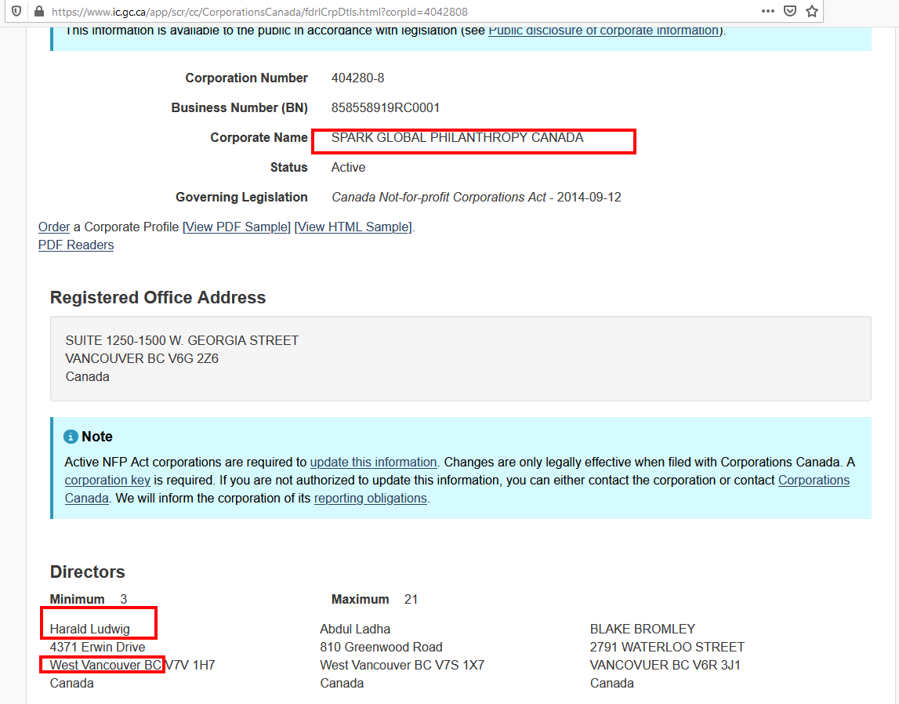899x704 pixels.
Task: Open Public disclosure of corporate information link
Action: [x=604, y=31]
